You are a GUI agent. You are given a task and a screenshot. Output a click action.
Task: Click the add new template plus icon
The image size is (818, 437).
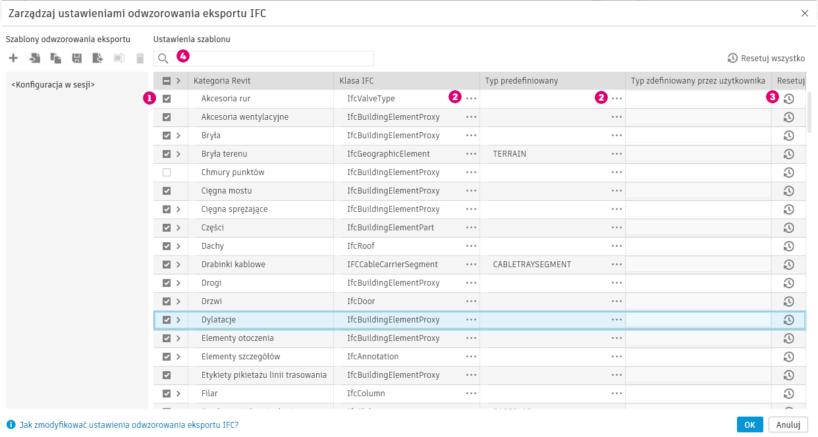(13, 59)
